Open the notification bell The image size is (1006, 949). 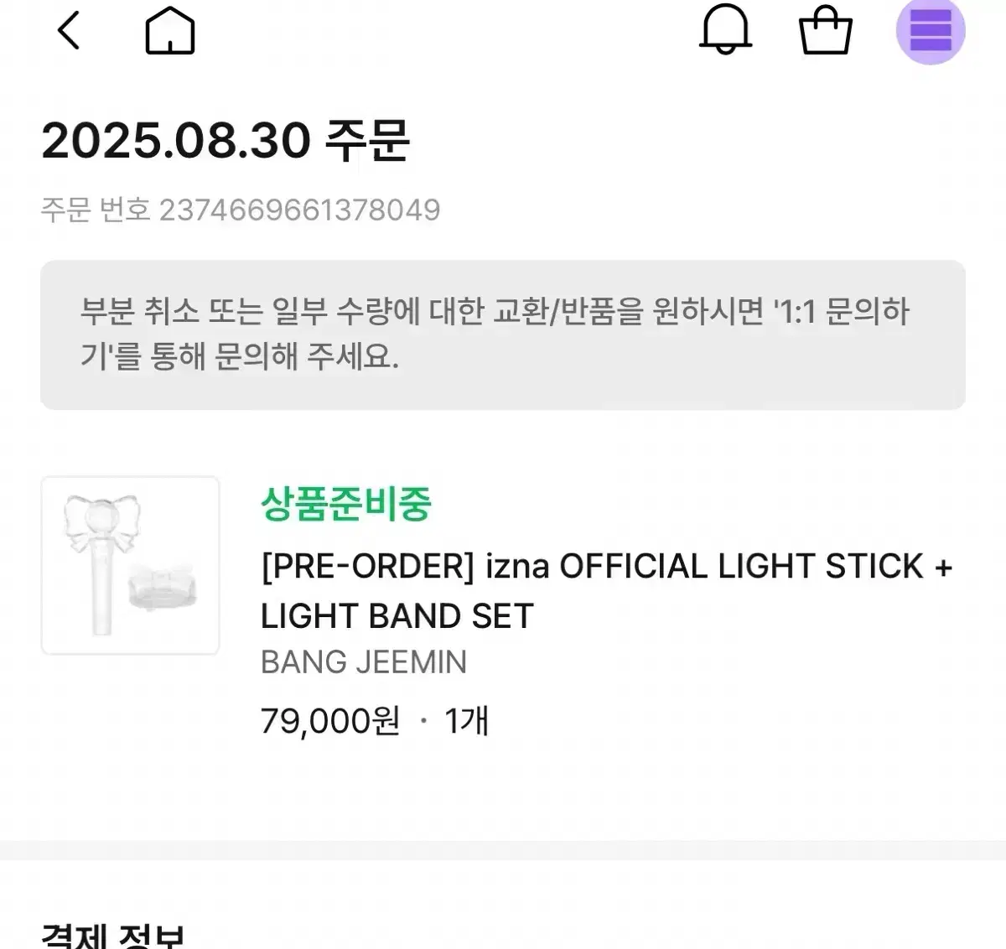coord(726,32)
